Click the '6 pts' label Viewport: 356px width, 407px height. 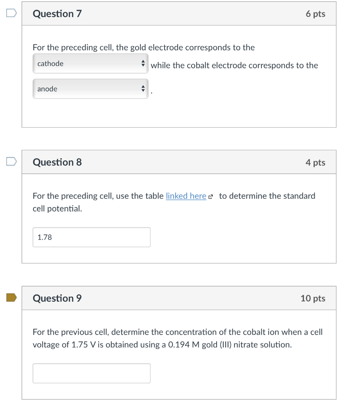click(x=315, y=14)
